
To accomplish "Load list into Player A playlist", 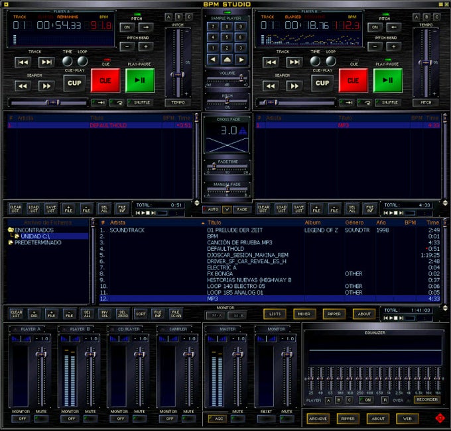I will tap(33, 209).
